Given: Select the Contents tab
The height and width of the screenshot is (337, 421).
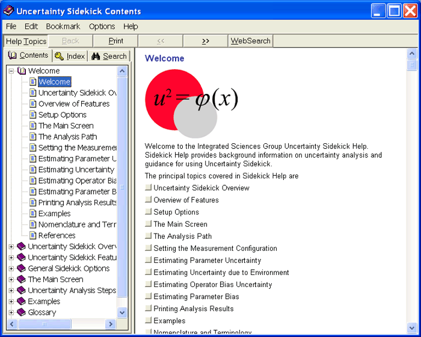Looking at the screenshot, I should coord(28,55).
